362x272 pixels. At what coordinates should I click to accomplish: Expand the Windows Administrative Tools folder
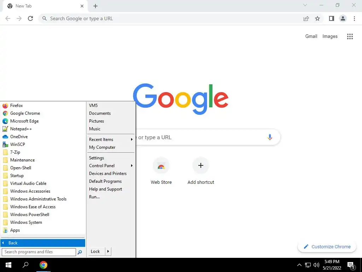(x=43, y=199)
